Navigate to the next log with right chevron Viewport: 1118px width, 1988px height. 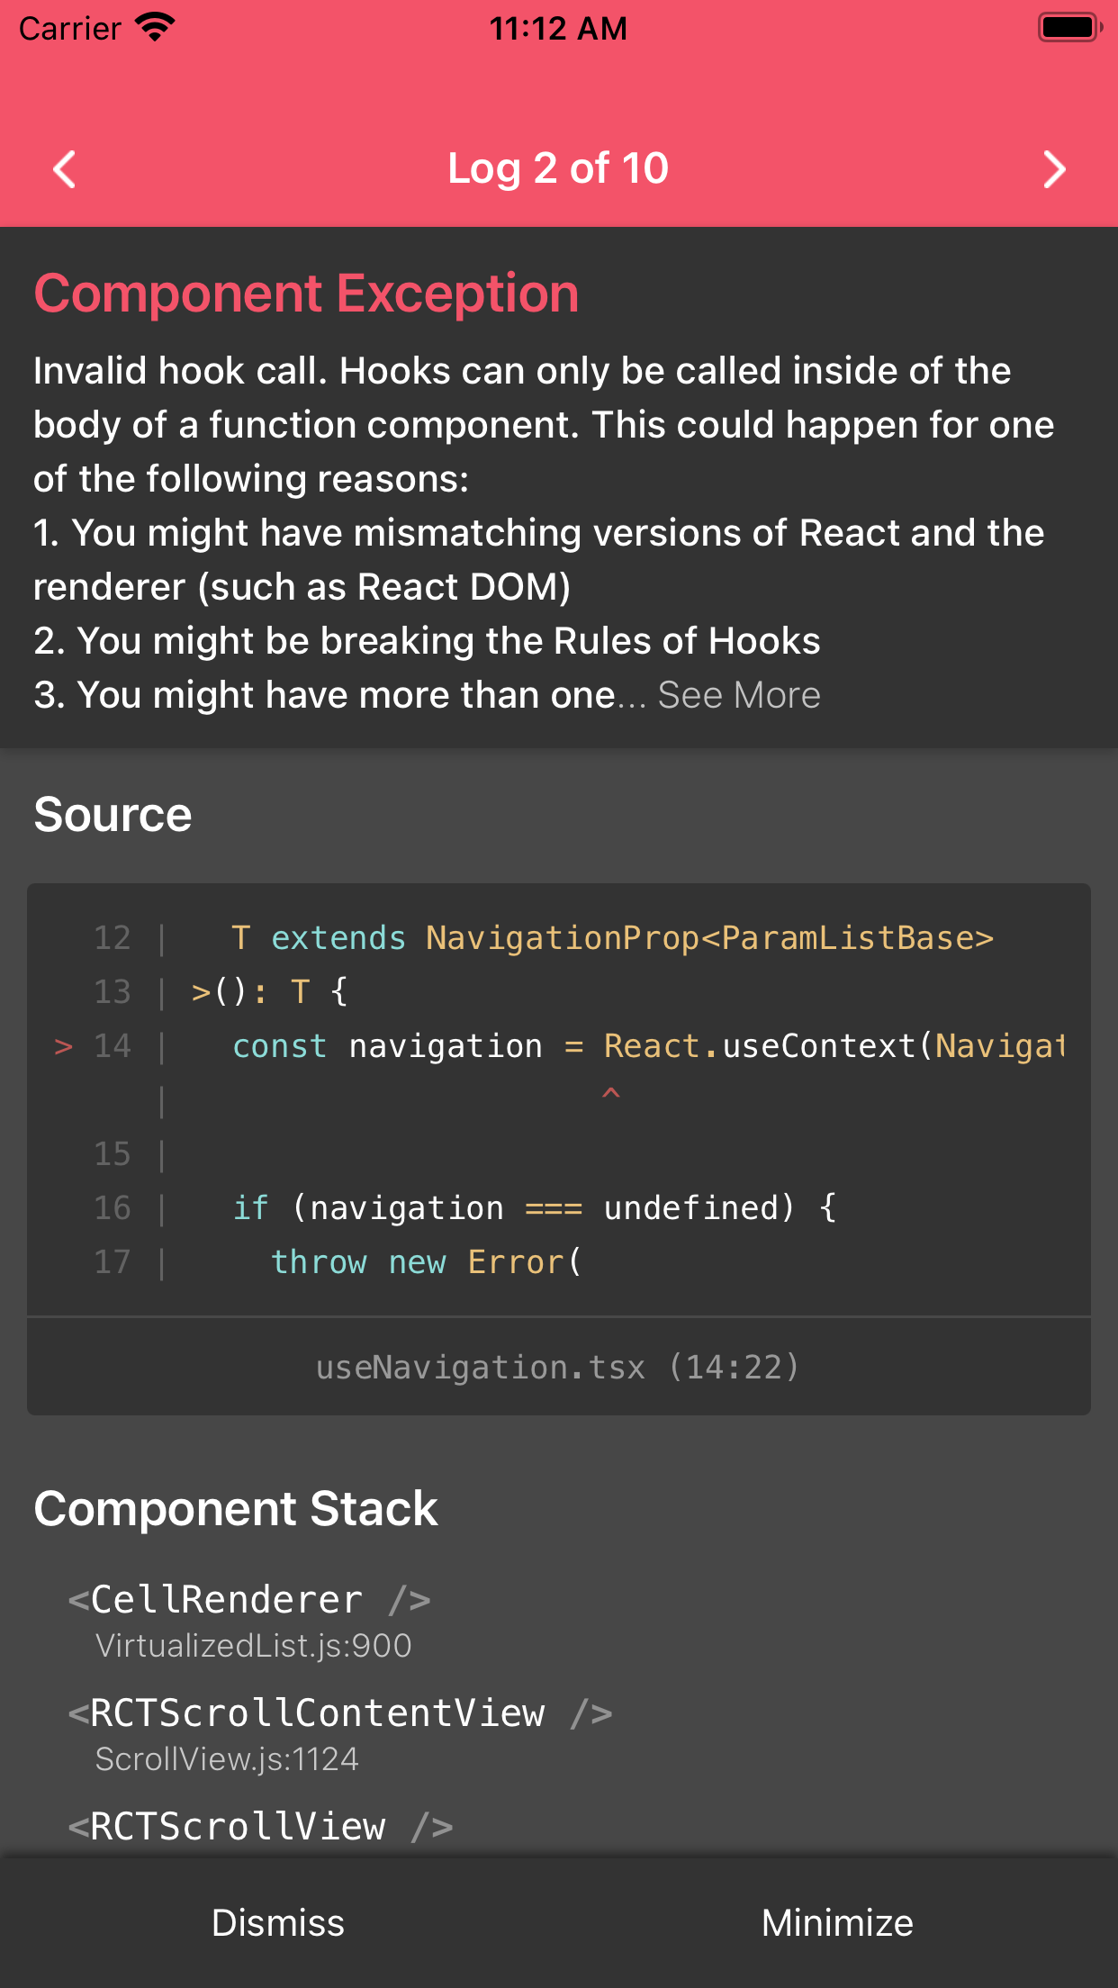(x=1055, y=168)
